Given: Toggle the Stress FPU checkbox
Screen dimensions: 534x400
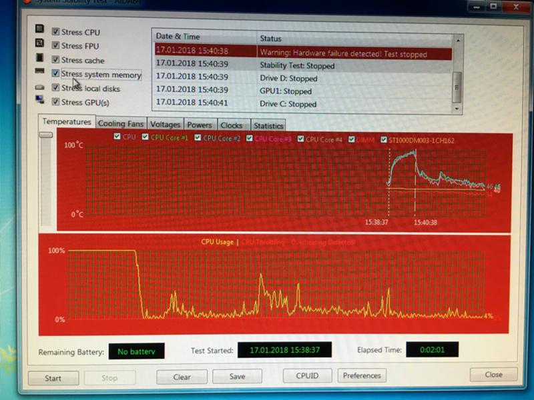Looking at the screenshot, I should coord(55,45).
